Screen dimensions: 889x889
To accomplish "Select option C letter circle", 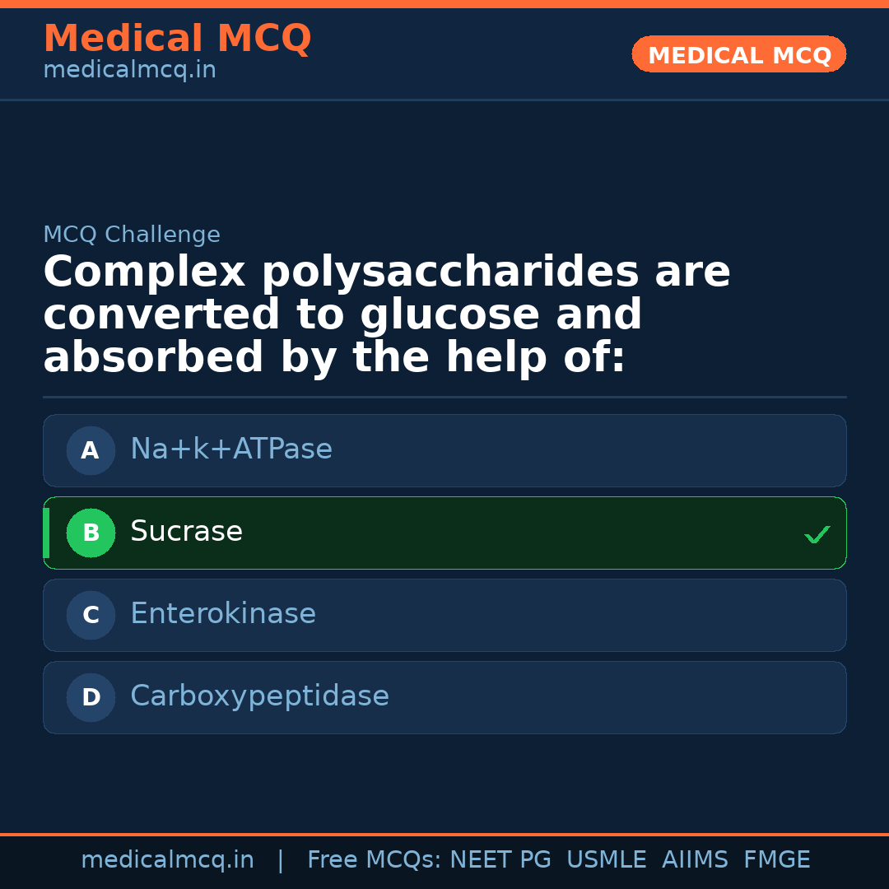I will pos(91,615).
